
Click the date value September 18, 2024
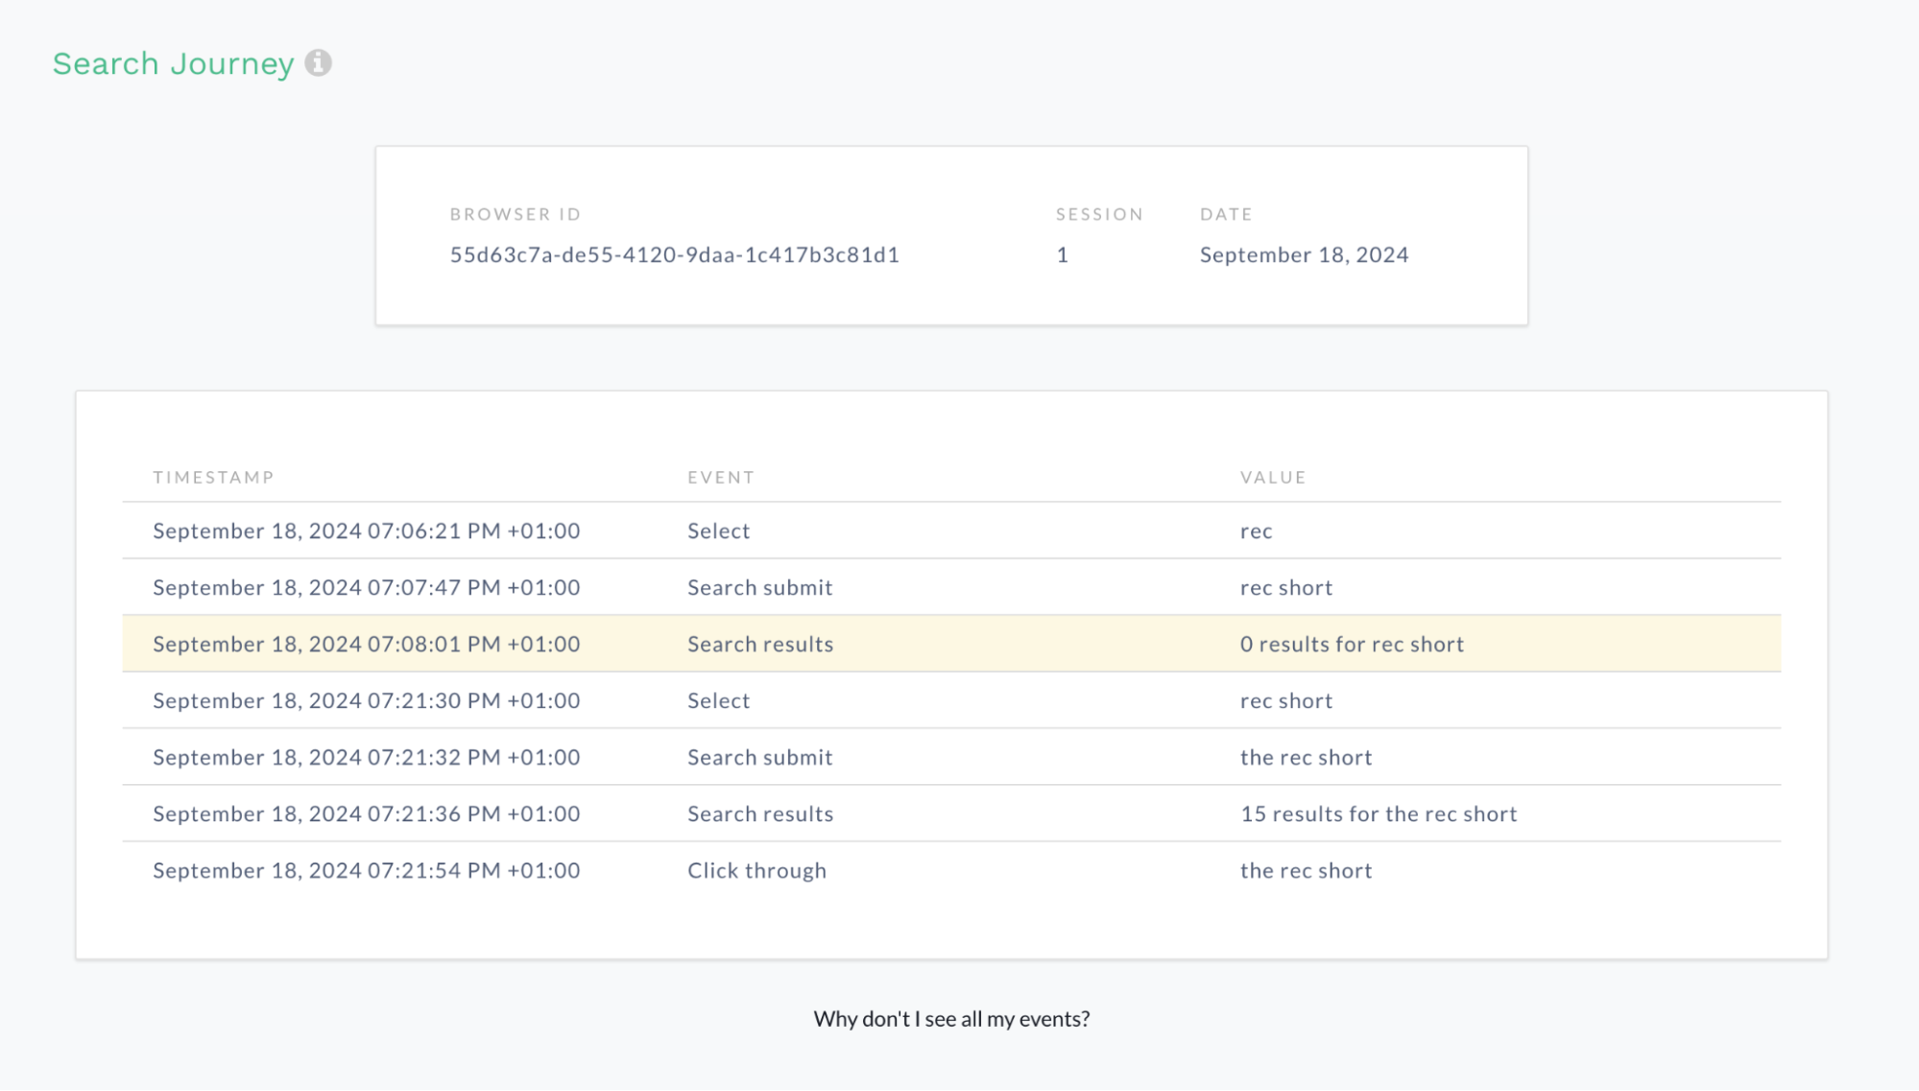tap(1304, 255)
